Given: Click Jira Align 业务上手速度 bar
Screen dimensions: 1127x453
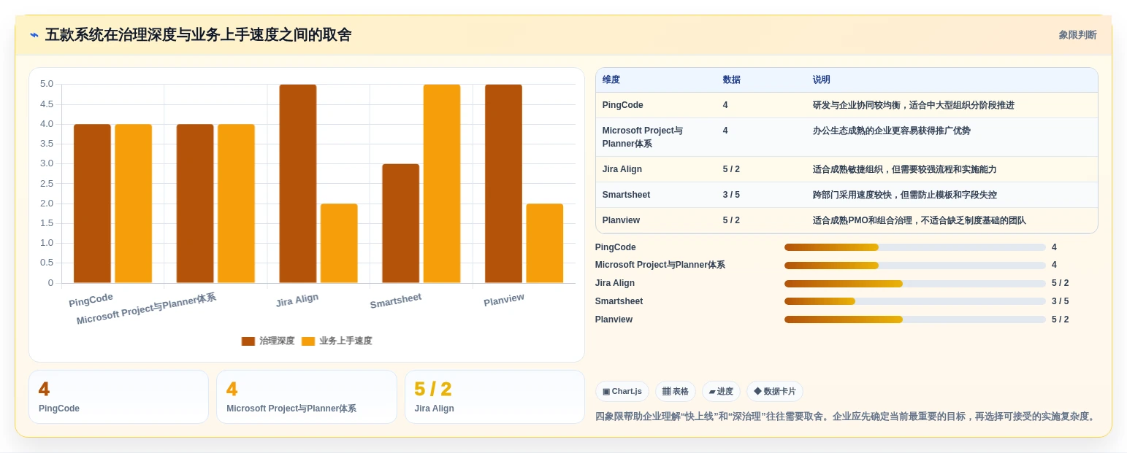Looking at the screenshot, I should pyautogui.click(x=339, y=243).
